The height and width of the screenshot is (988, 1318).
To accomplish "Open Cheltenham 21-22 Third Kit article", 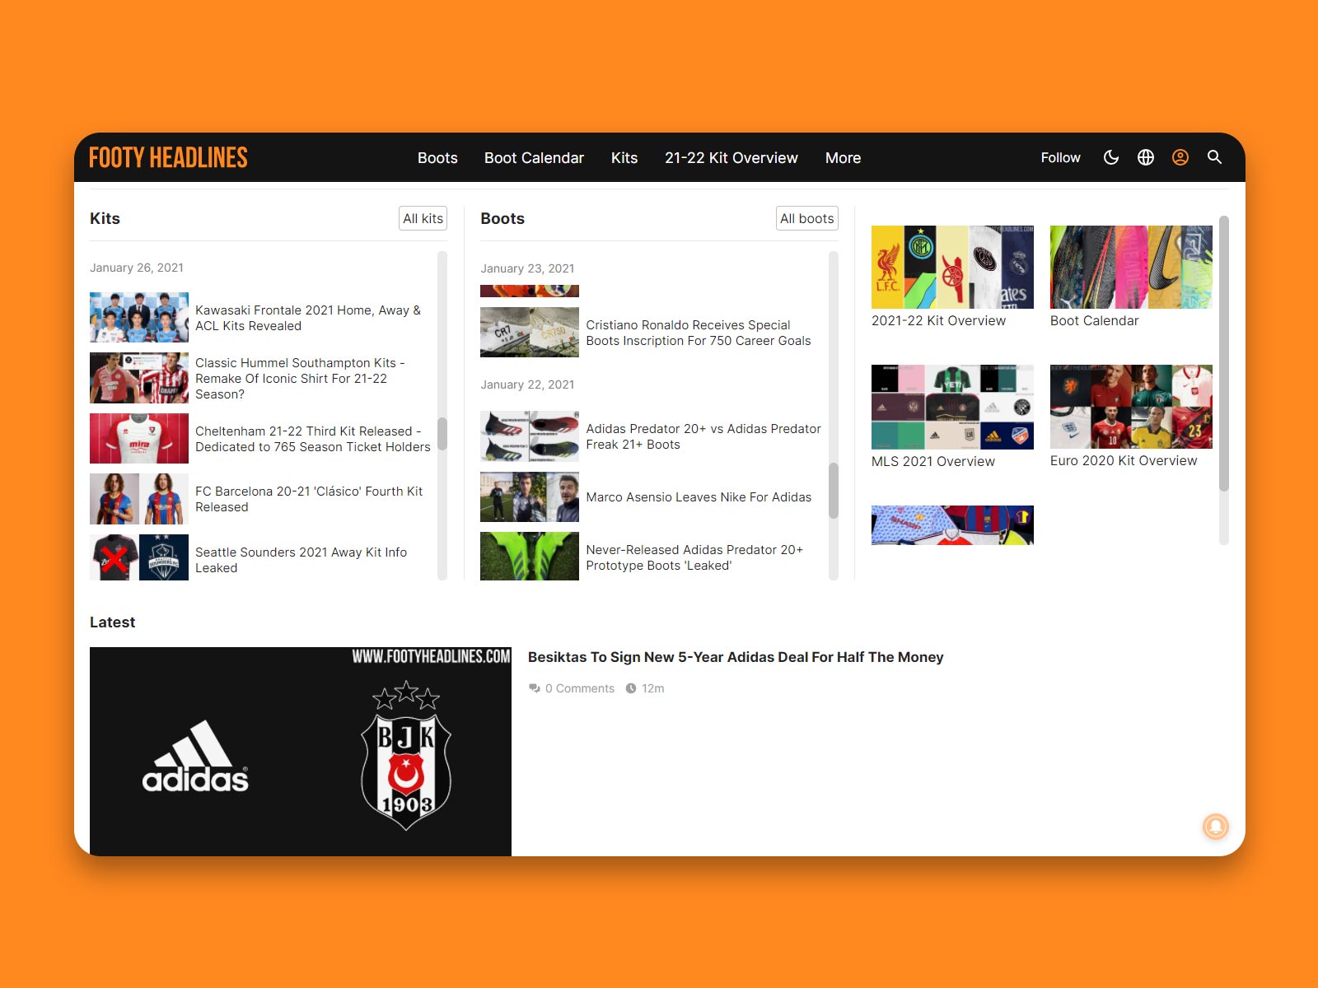I will tap(313, 439).
